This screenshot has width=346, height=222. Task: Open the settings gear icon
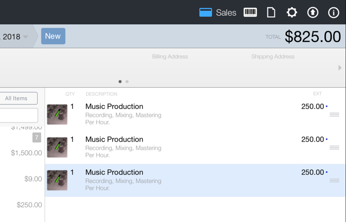[292, 12]
